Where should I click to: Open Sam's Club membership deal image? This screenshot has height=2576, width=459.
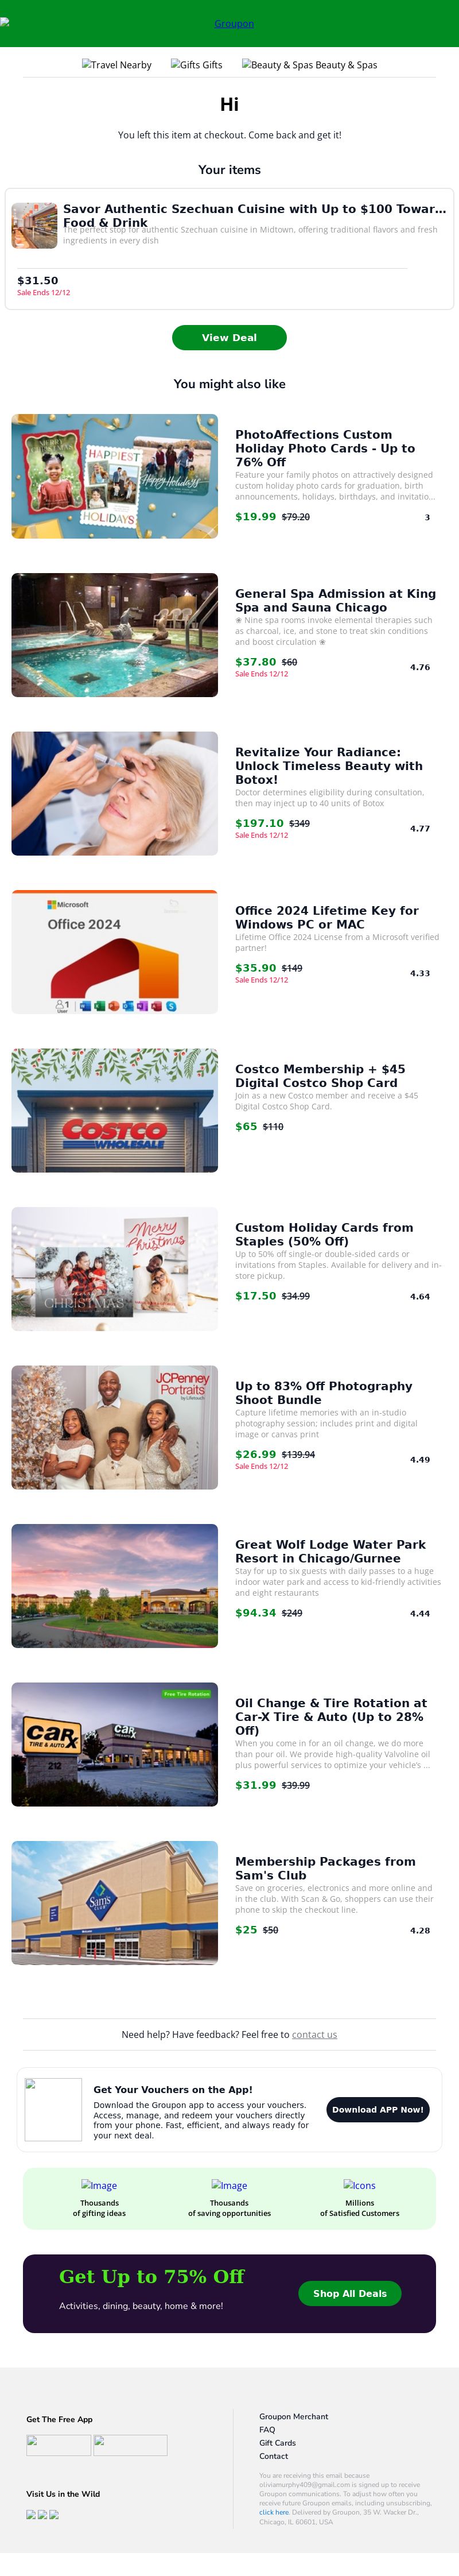pos(114,1903)
